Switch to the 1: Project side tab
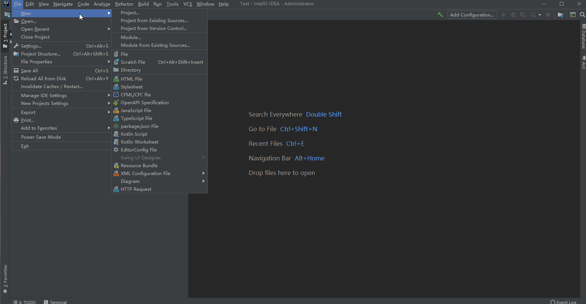Screen dimensions: 586x304 click(x=5, y=36)
